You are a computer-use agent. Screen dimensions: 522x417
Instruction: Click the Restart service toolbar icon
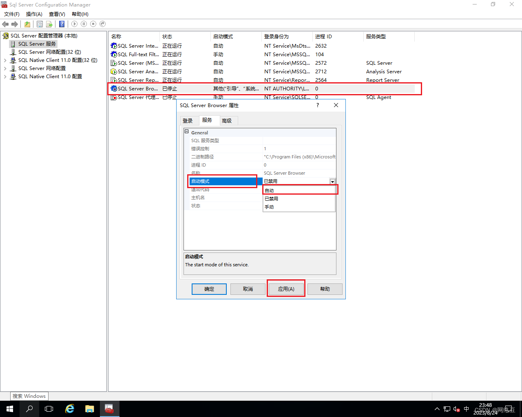(x=102, y=24)
